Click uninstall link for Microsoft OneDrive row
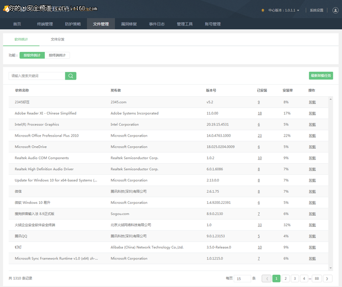 click(312, 147)
